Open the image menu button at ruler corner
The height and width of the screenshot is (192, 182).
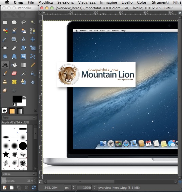click(40, 12)
